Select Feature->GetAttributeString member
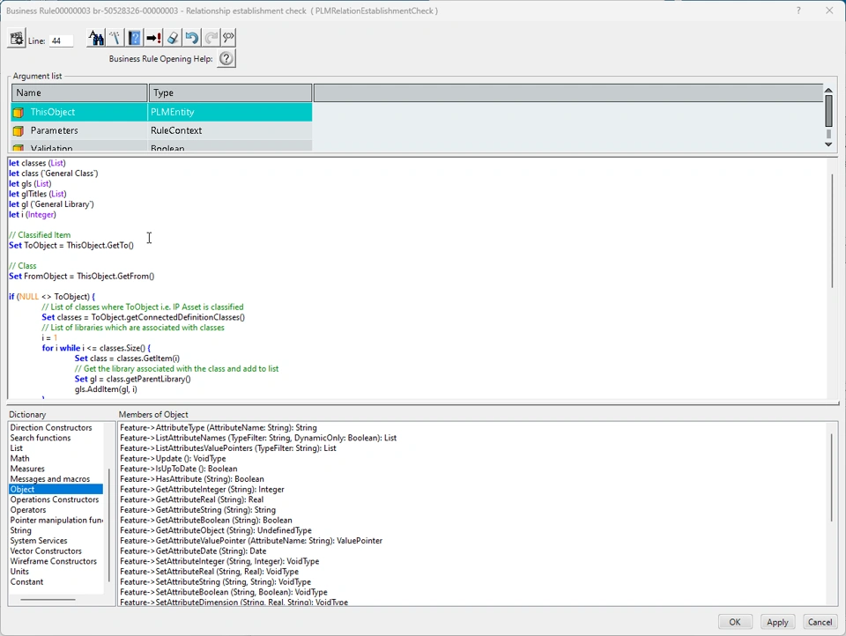 (x=197, y=510)
